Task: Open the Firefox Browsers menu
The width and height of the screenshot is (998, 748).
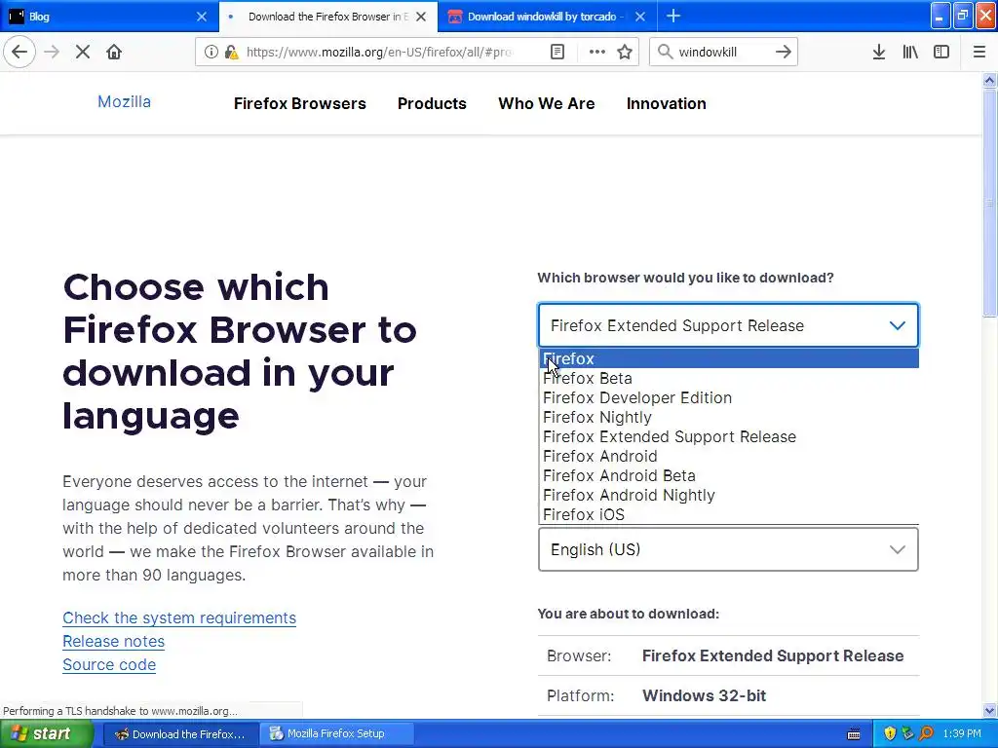Action: 300,103
